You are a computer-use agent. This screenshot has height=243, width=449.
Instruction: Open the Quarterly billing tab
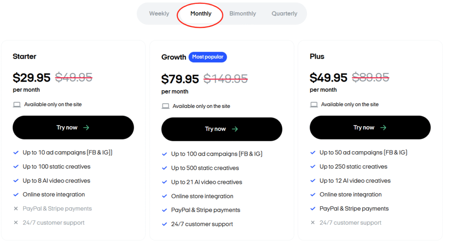pos(284,14)
